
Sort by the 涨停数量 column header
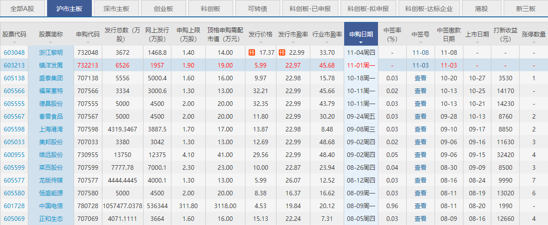pos(534,35)
